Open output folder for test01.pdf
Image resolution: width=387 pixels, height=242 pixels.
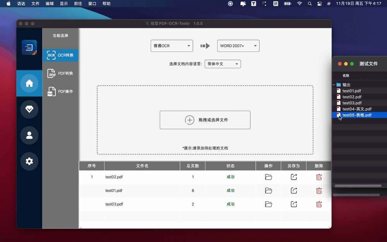pos(268,191)
